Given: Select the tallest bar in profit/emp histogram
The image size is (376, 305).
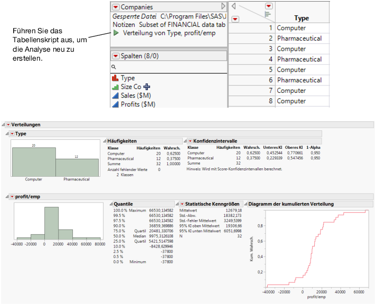Looking at the screenshot, I should coord(52,223).
